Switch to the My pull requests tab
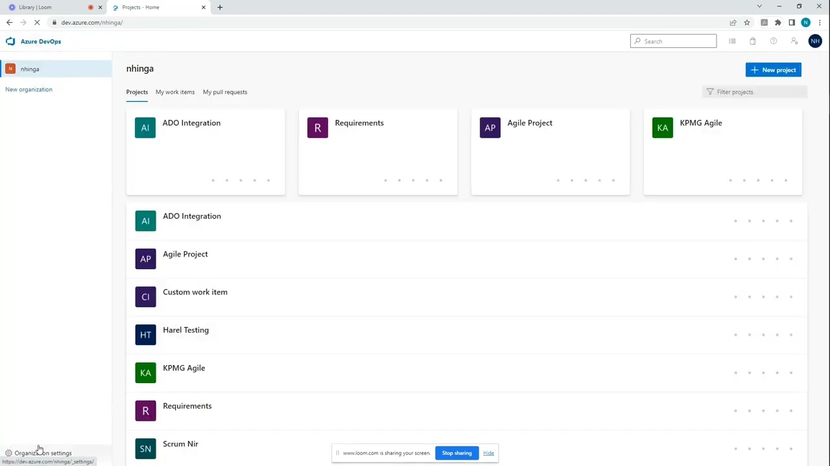The width and height of the screenshot is (830, 466). coord(225,92)
